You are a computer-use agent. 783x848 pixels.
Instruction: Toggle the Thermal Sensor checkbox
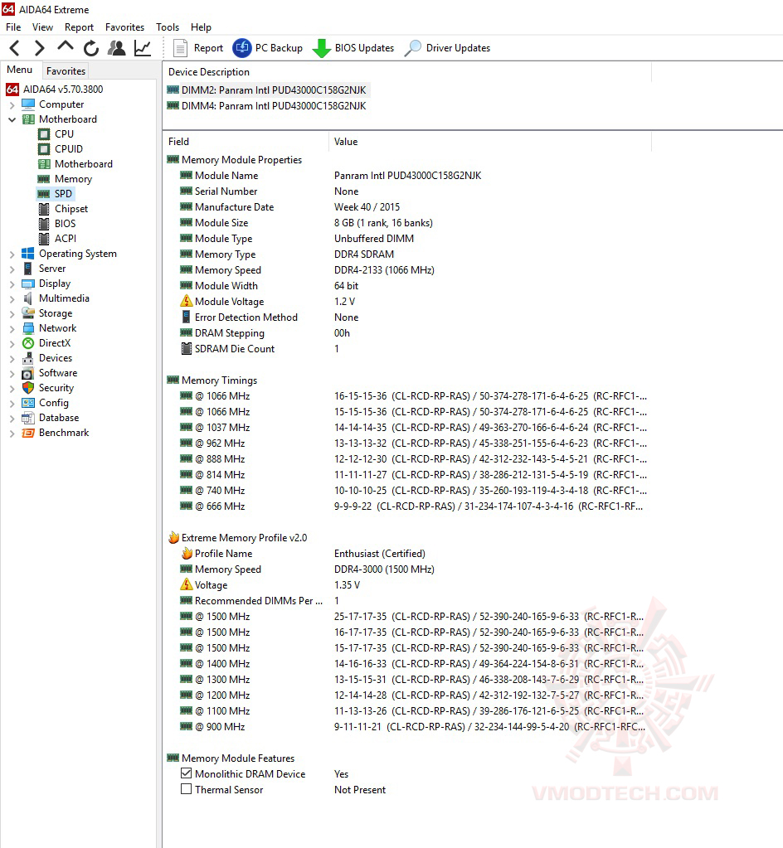point(186,789)
